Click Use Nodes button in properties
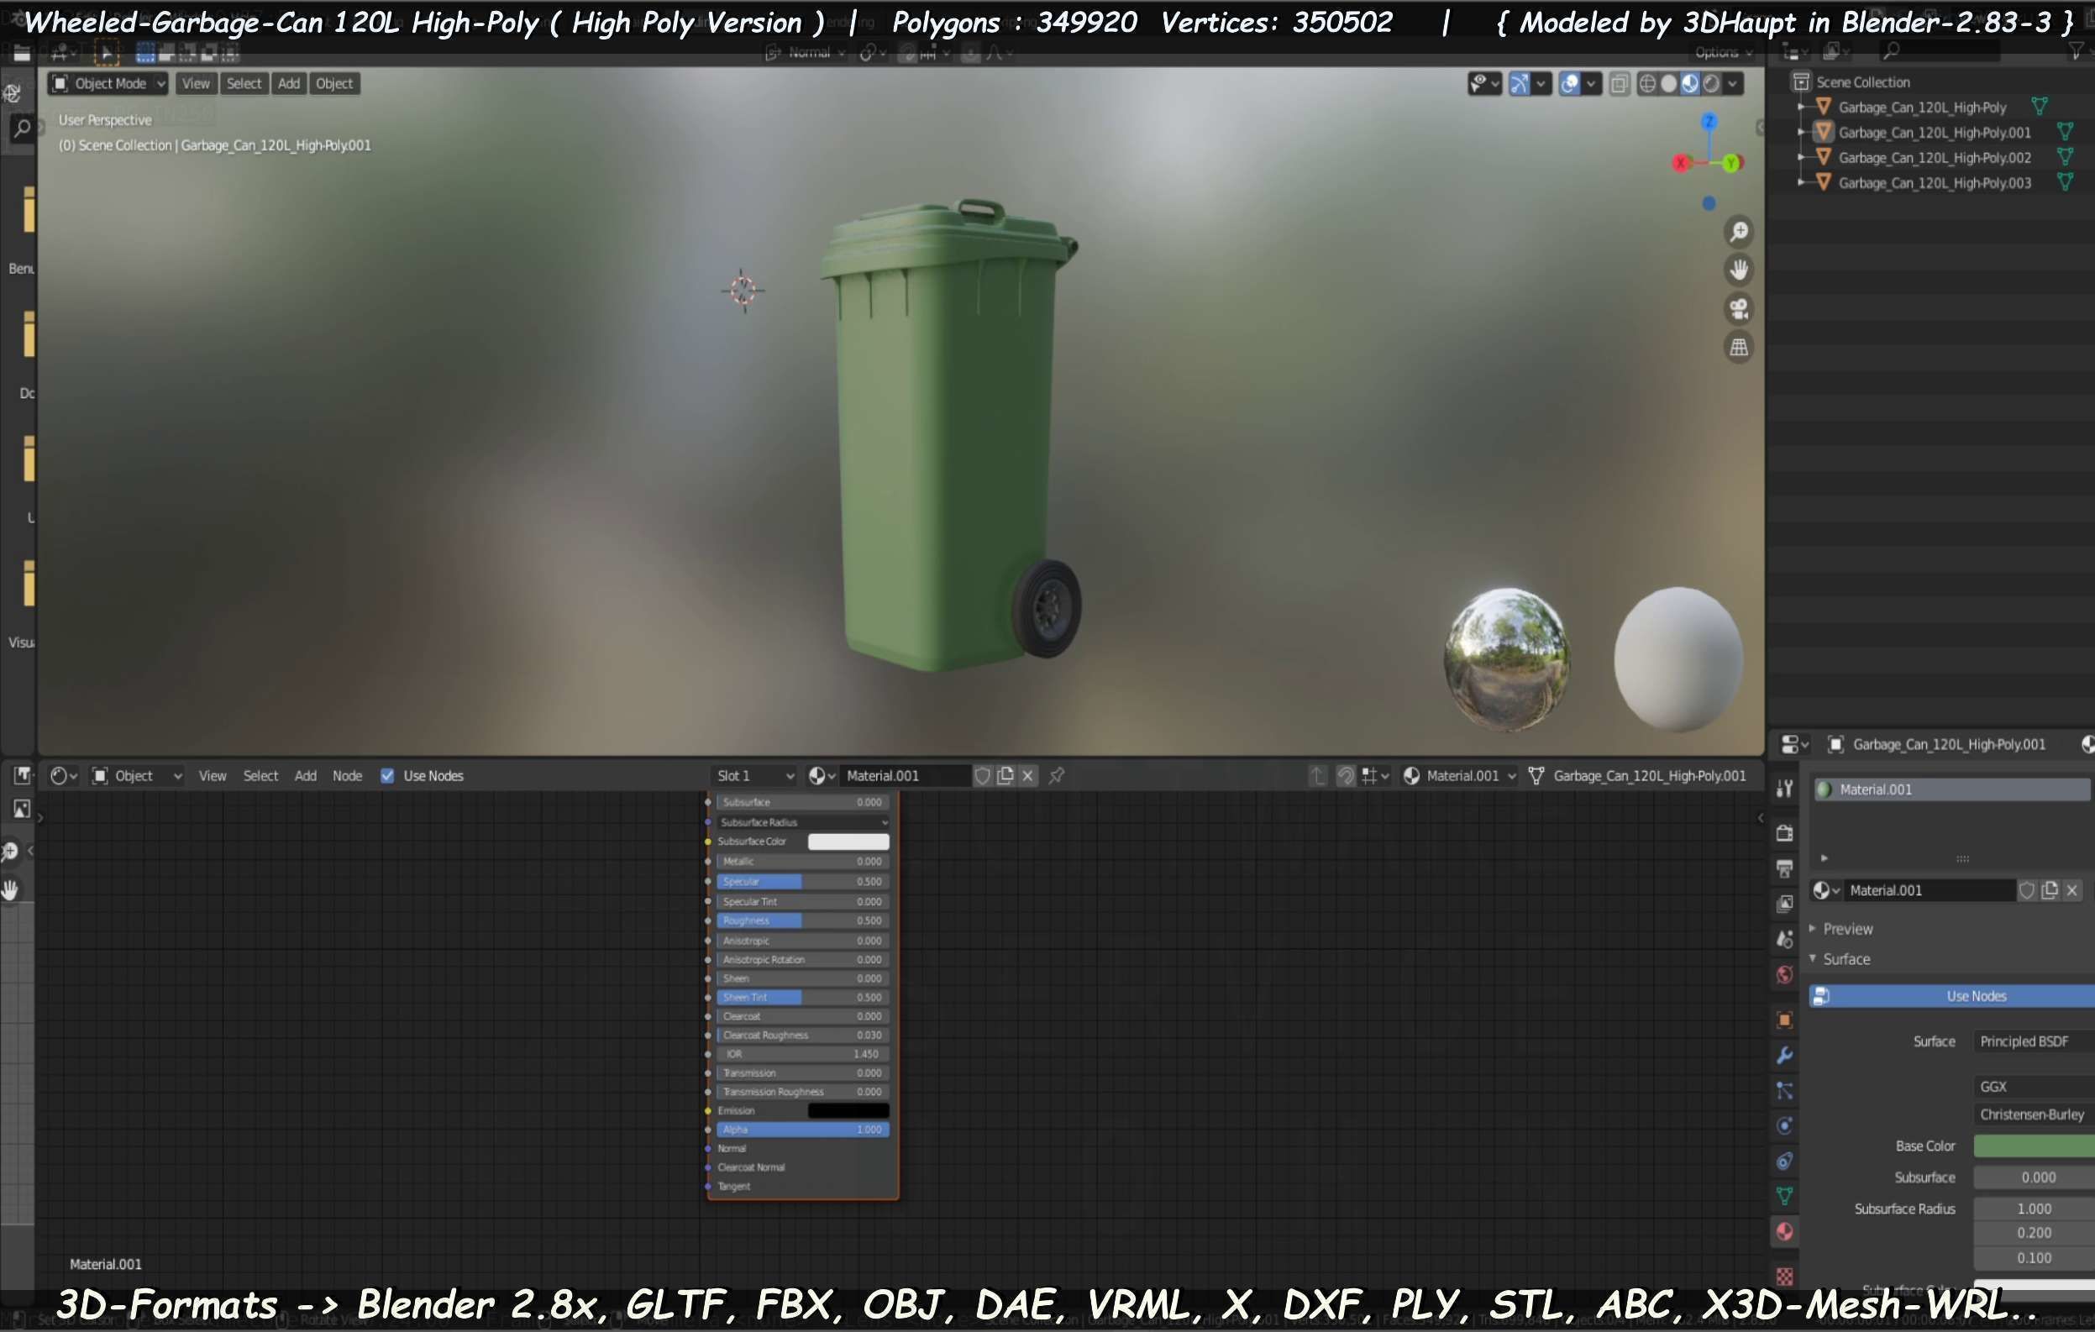Image resolution: width=2095 pixels, height=1332 pixels. (x=1951, y=995)
